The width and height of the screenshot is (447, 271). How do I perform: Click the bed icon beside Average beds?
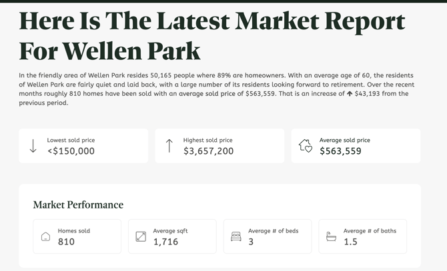(x=236, y=236)
